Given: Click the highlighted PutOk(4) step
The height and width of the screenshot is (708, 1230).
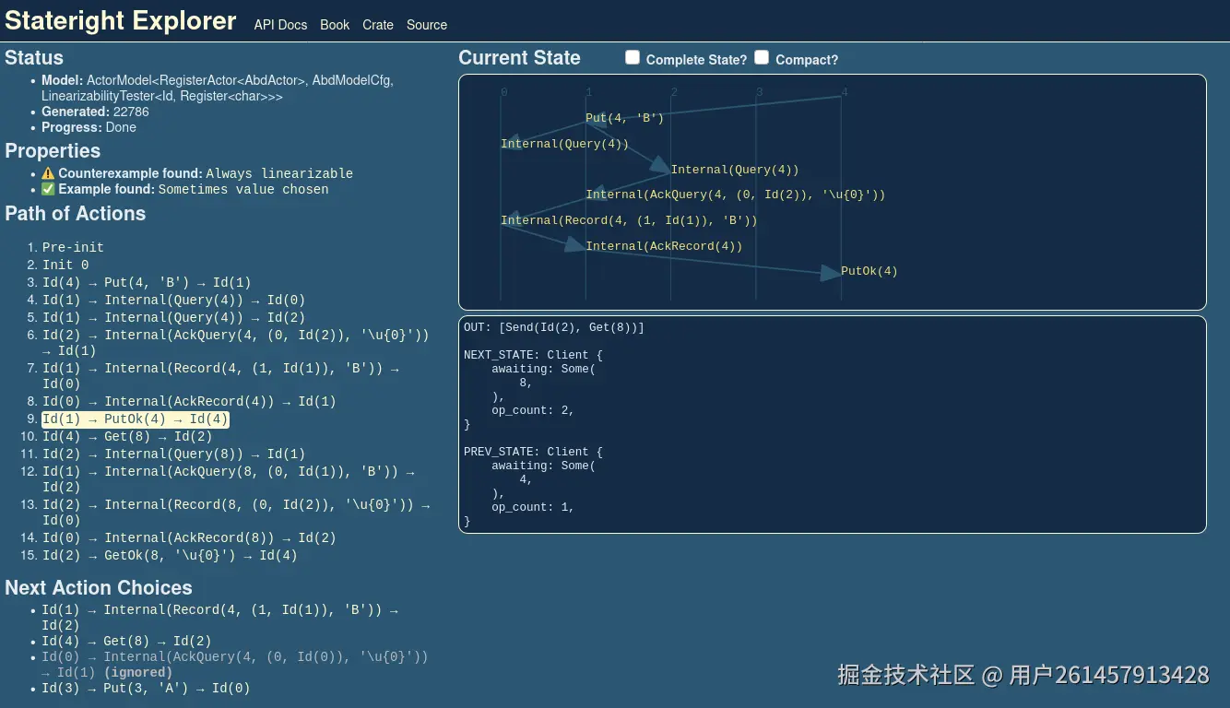Looking at the screenshot, I should [x=134, y=419].
